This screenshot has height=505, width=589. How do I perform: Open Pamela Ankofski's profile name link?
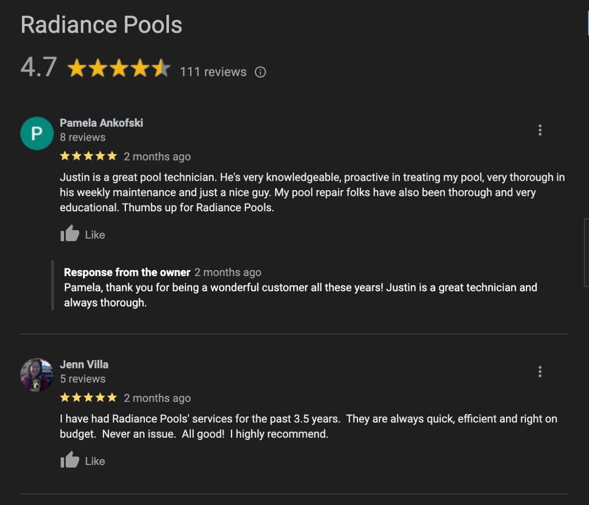[101, 123]
